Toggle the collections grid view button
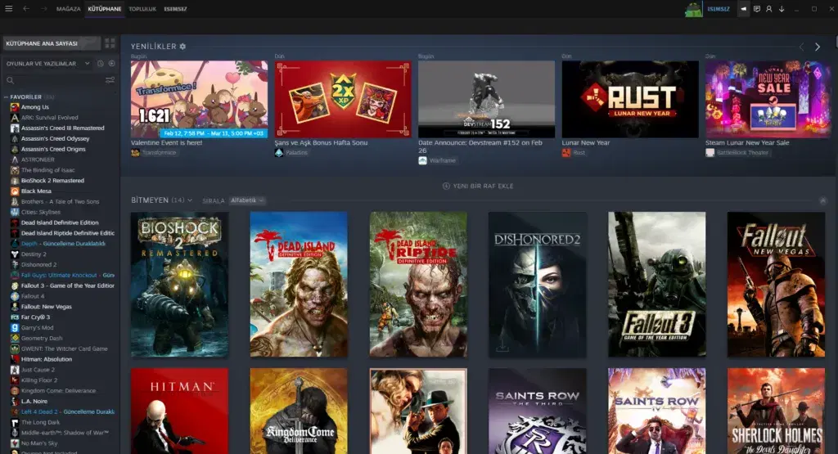The width and height of the screenshot is (838, 454). tap(110, 43)
